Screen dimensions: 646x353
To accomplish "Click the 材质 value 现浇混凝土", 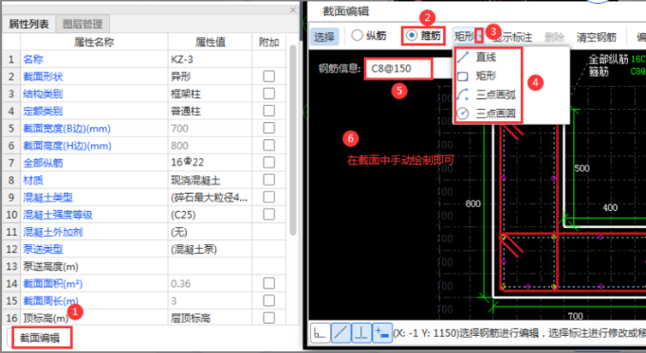I will pos(195,181).
